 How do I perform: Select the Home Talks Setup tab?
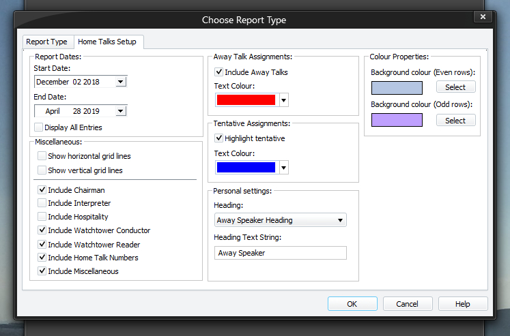[107, 42]
